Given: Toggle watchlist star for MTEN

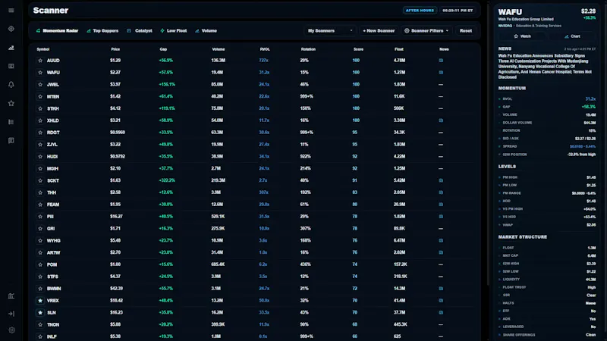Looking at the screenshot, I should 40,96.
